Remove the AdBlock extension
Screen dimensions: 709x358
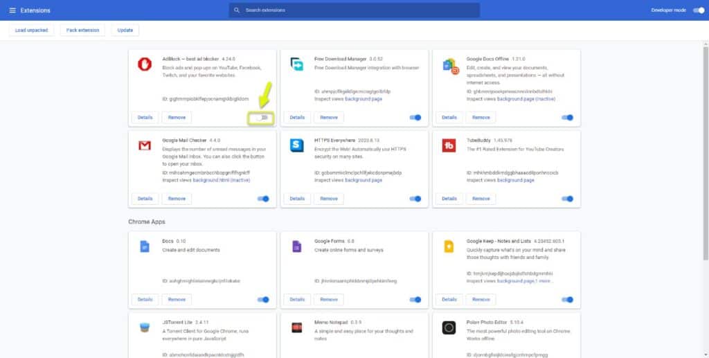click(x=177, y=118)
